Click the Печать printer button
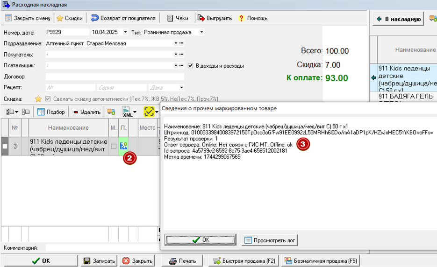 click(x=182, y=261)
